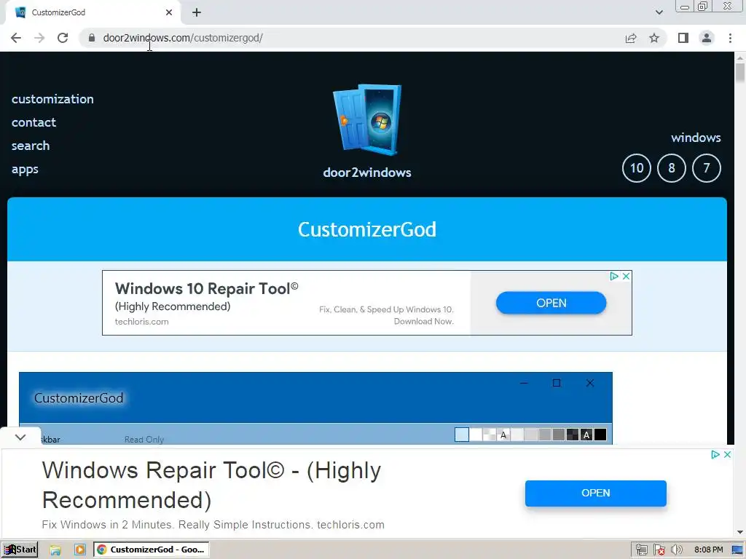This screenshot has height=559, width=746.
Task: Pick the dark swatch with letter A
Action: point(586,435)
